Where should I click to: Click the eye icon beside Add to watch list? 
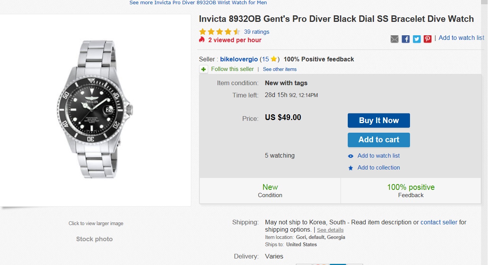click(x=350, y=156)
